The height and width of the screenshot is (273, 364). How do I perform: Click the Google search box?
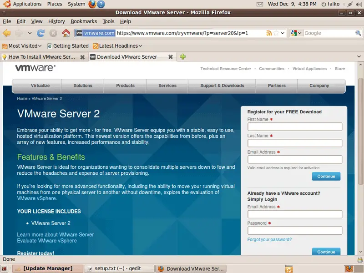[x=329, y=33]
